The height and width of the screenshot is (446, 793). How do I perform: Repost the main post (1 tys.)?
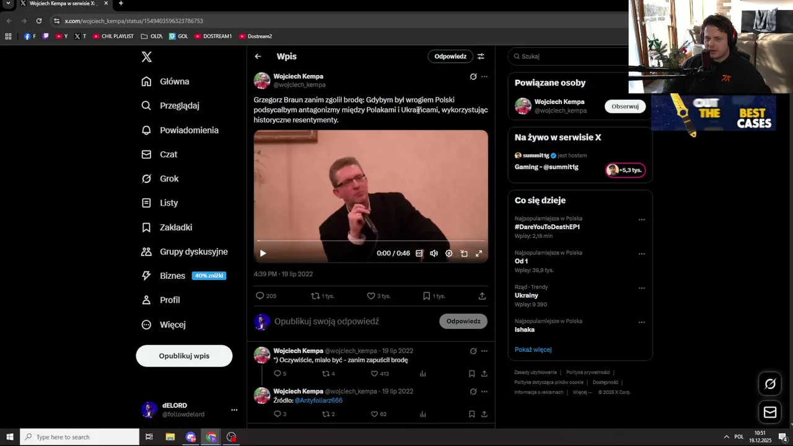322,296
